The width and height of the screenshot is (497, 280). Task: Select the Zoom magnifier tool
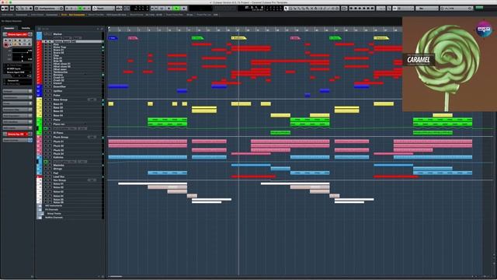pos(307,9)
